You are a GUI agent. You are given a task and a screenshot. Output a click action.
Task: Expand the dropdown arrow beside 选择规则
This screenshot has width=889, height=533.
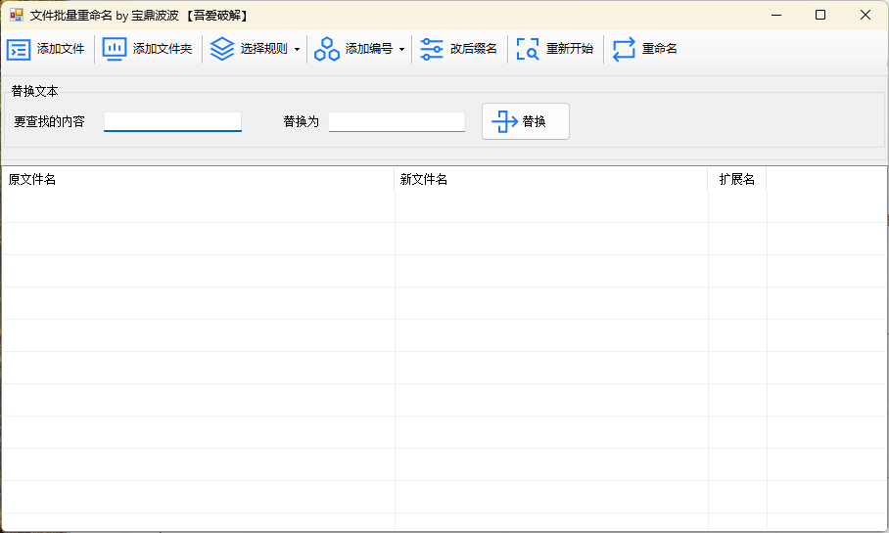tap(297, 49)
